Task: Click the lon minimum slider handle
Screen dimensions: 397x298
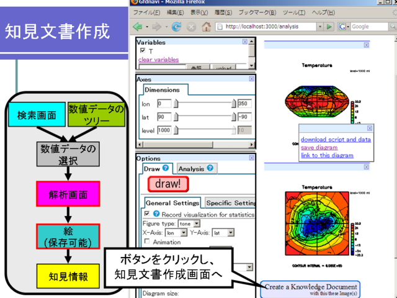Action: pos(176,104)
